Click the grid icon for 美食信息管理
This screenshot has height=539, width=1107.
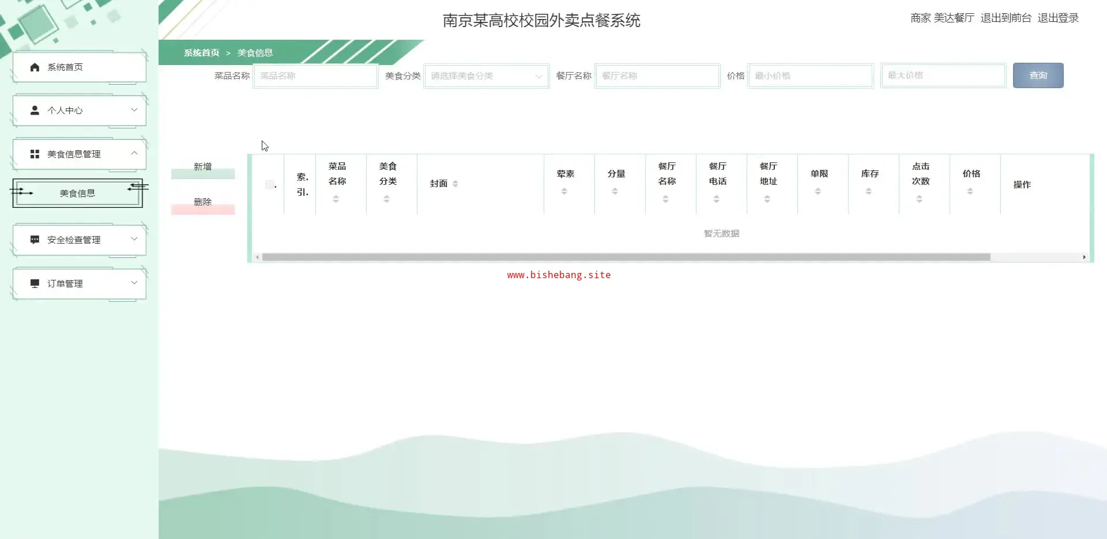[35, 154]
